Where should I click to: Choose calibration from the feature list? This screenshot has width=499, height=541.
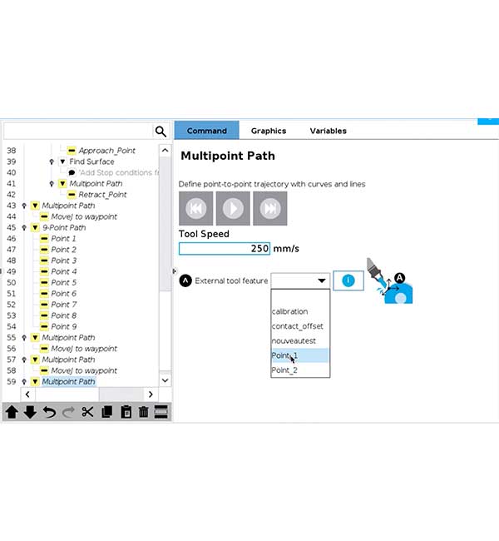point(300,311)
